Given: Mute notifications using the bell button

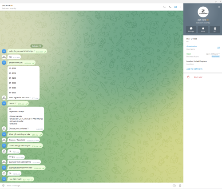Looking at the screenshot, I should 203,29.
